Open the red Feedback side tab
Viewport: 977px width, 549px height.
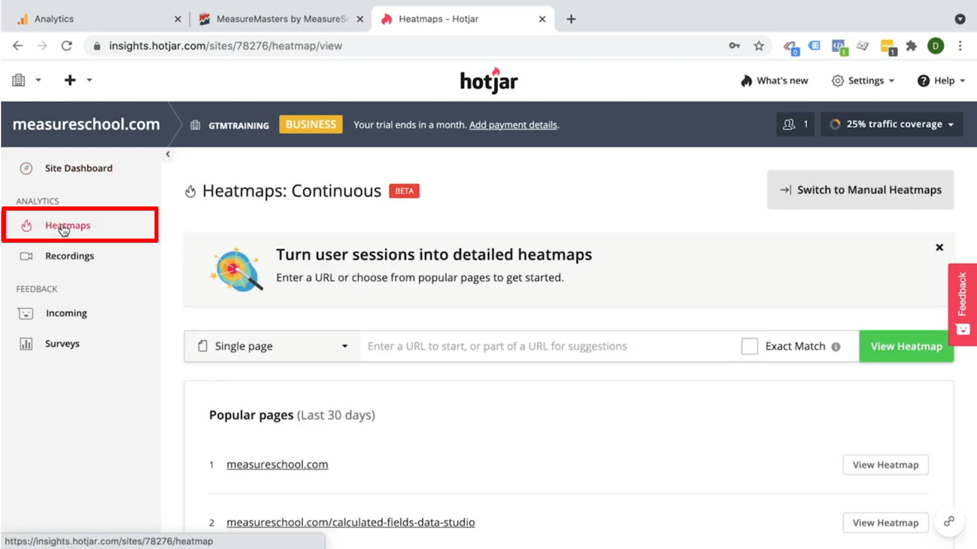click(x=962, y=304)
